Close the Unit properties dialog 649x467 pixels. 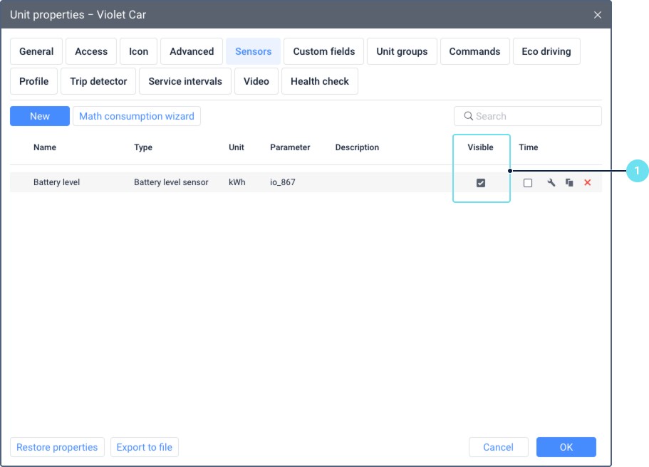597,15
